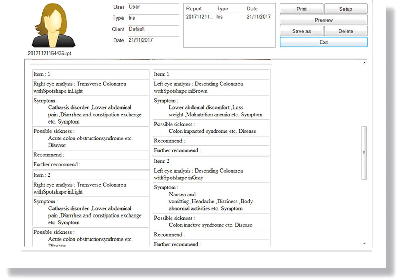Screen dimensions: 398x280
Task: Click Left eye Item 2 Desending Colon cell
Action: [x=211, y=174]
